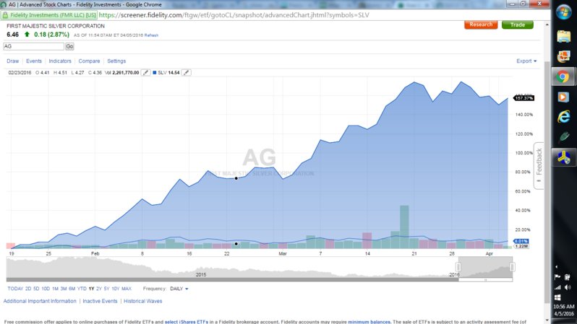Viewport: 577px width, 324px height.
Task: Click the Go button next to symbol field
Action: pyautogui.click(x=69, y=46)
